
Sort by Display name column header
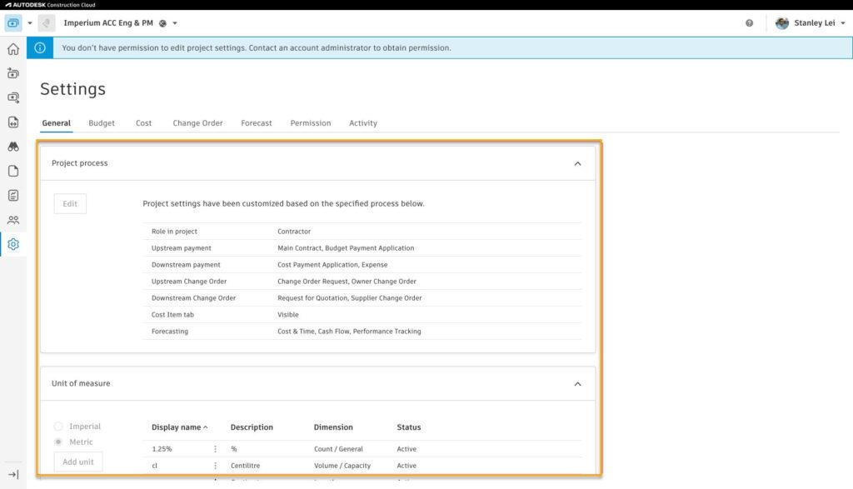(180, 427)
